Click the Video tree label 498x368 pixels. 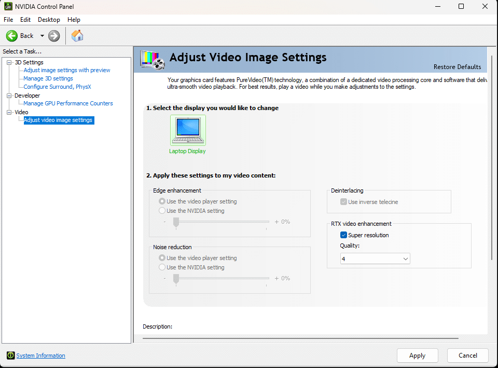click(x=21, y=112)
